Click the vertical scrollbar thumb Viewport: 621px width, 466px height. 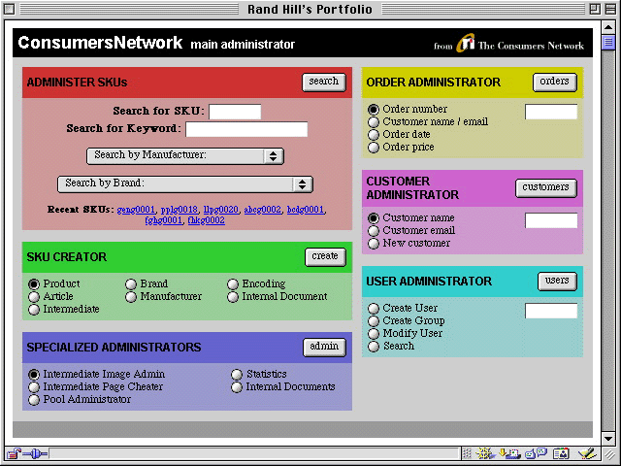(x=608, y=43)
